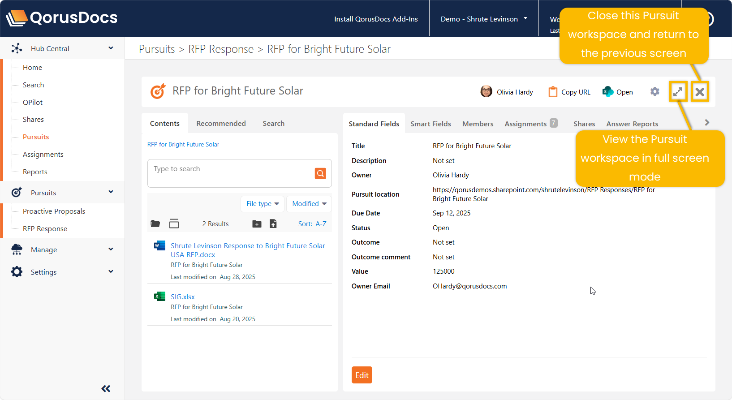
Task: Click the new folder icon
Action: 257,224
